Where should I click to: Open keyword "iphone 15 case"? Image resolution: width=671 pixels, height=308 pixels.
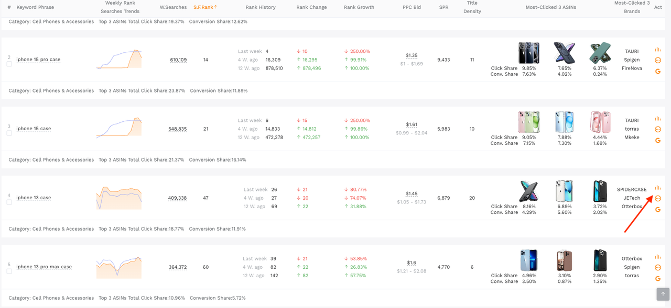pyautogui.click(x=34, y=129)
